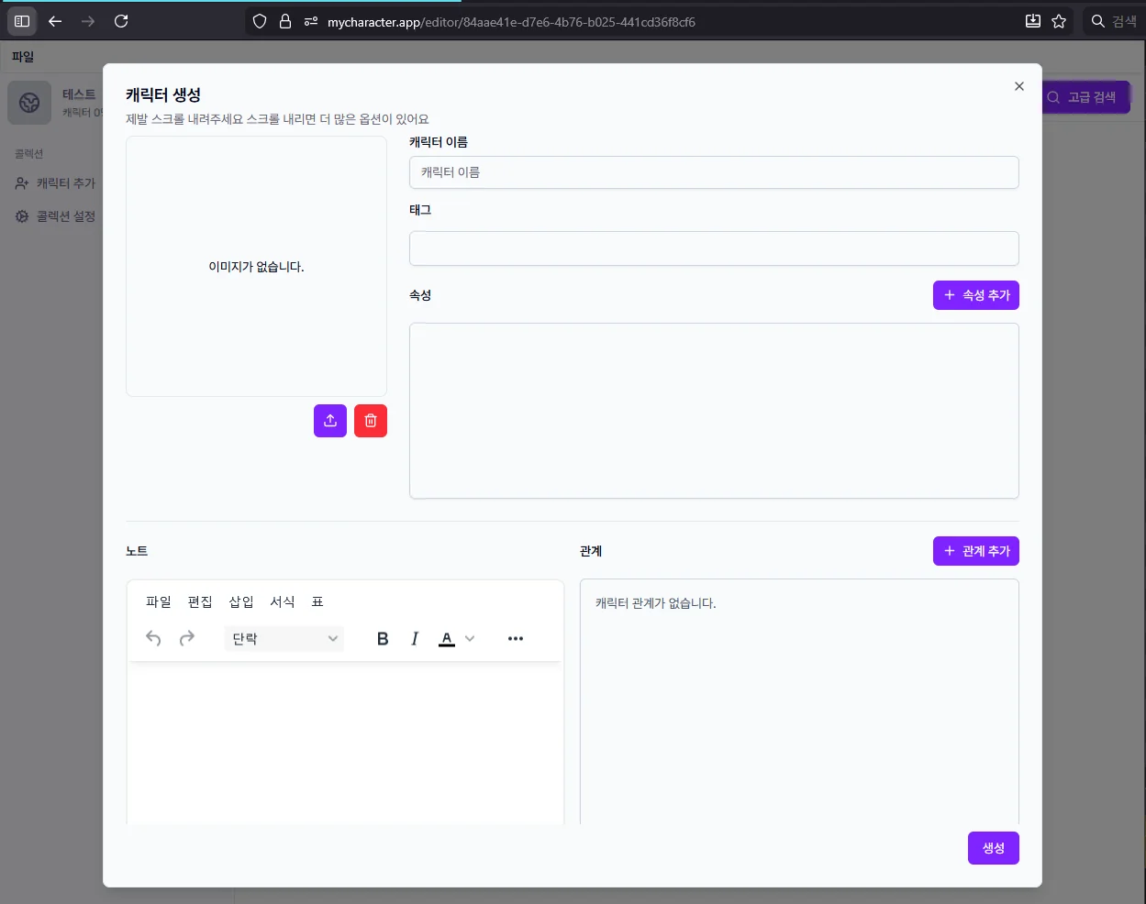Click the 관계 추가 button
The image size is (1146, 904).
(x=975, y=551)
